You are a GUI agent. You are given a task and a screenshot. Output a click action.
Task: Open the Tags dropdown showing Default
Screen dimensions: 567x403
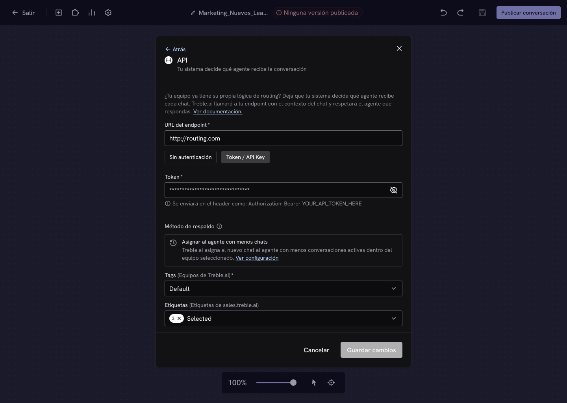[x=283, y=288]
